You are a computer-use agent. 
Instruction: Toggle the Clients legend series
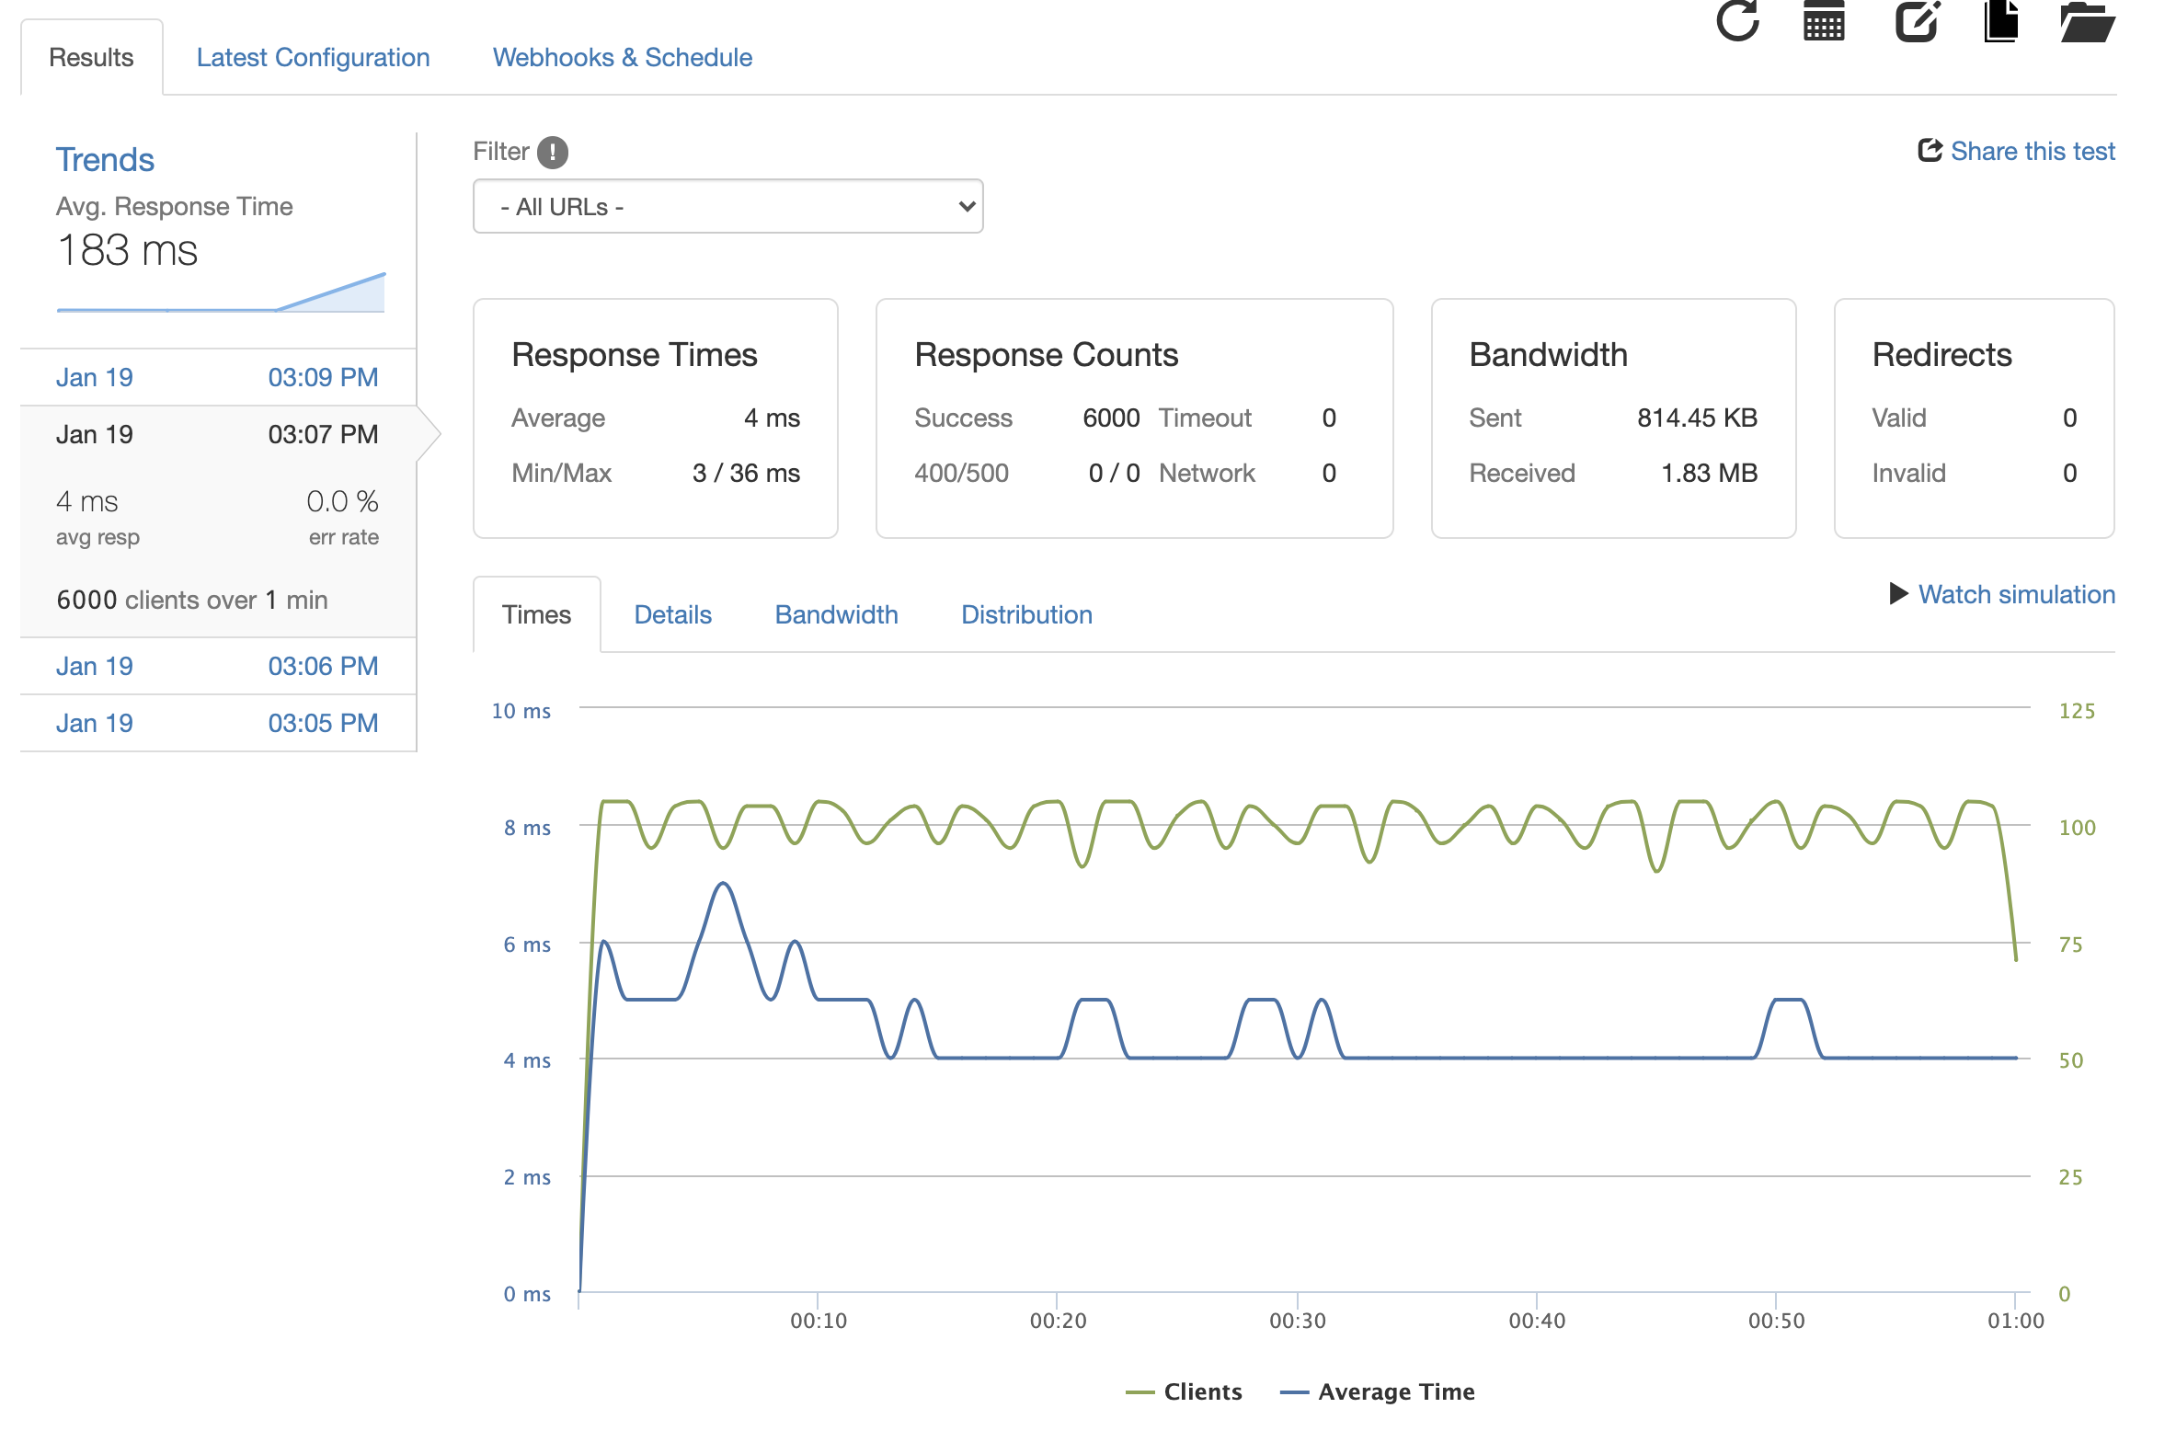click(x=1184, y=1391)
